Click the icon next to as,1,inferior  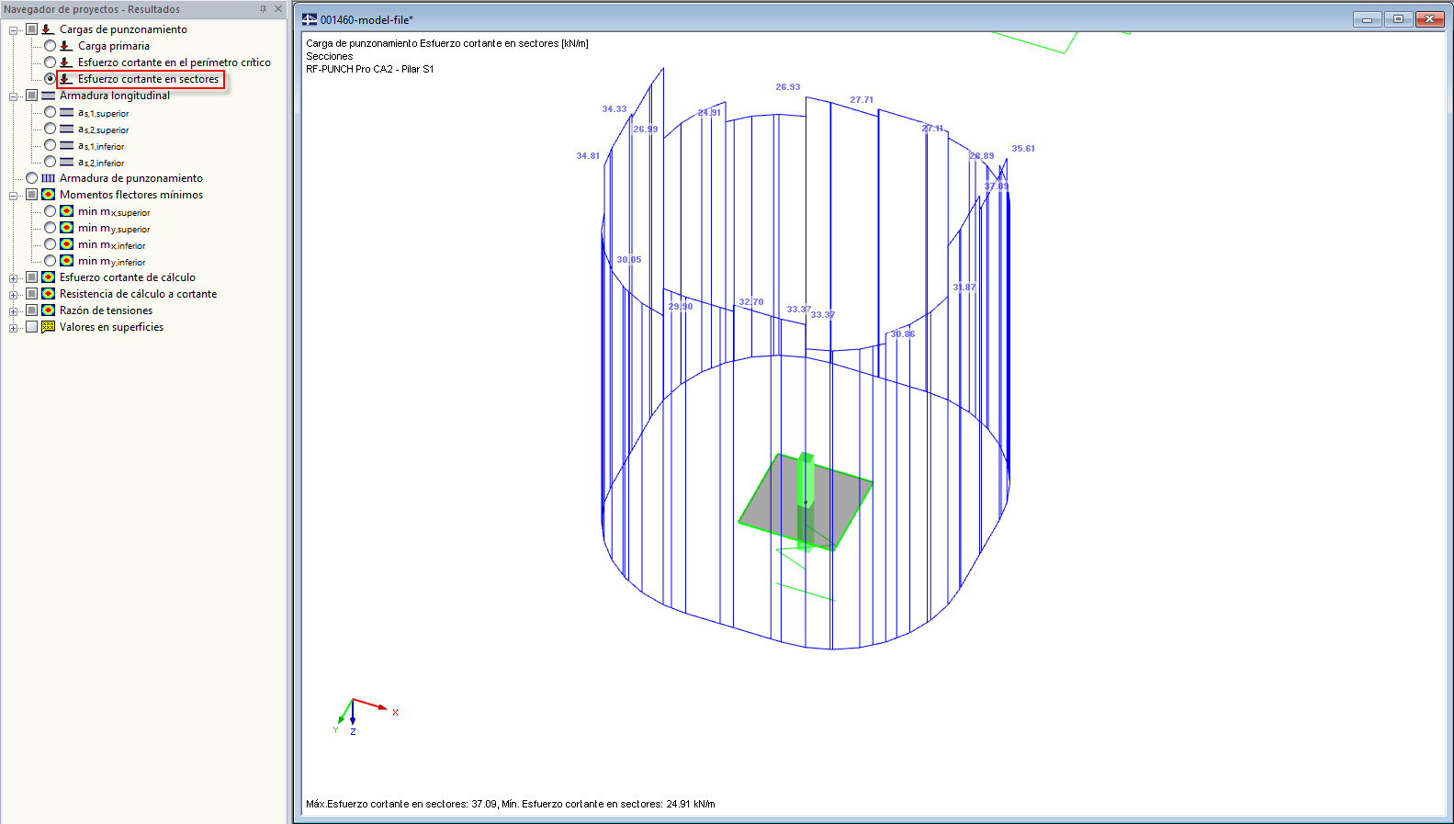pos(66,145)
